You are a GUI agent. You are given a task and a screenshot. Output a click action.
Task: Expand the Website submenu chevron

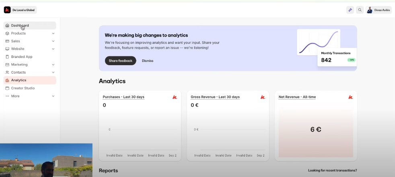click(x=53, y=49)
